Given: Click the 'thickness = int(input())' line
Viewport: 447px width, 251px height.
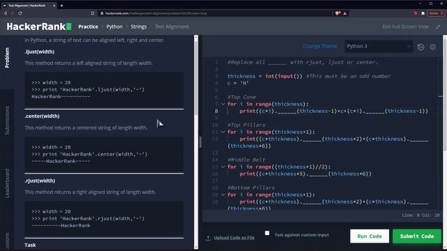Looking at the screenshot, I should point(309,76).
